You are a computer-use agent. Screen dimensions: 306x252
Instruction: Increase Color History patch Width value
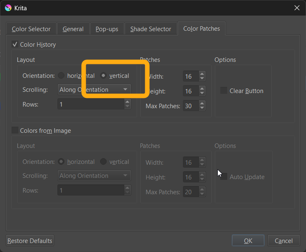click(202, 74)
